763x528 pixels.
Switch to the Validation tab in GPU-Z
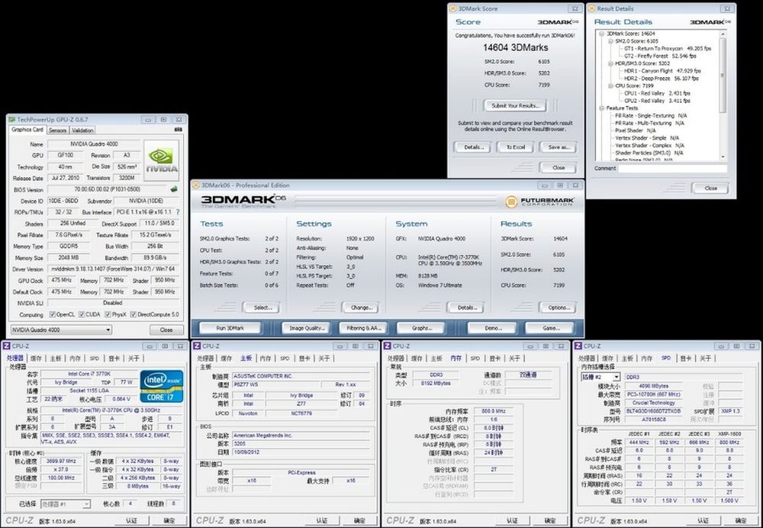[82, 130]
